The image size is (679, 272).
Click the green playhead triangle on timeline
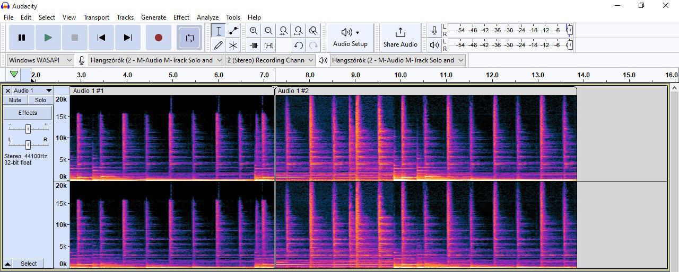coord(14,75)
